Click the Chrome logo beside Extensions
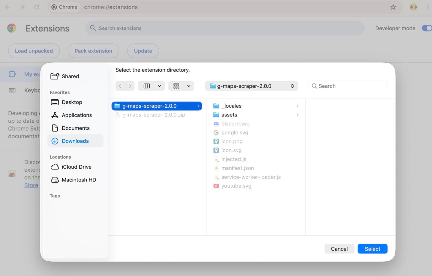This screenshot has height=276, width=432. pos(12,28)
